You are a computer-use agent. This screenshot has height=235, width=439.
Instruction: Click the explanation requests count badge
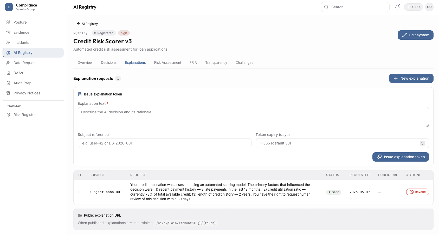118,78
